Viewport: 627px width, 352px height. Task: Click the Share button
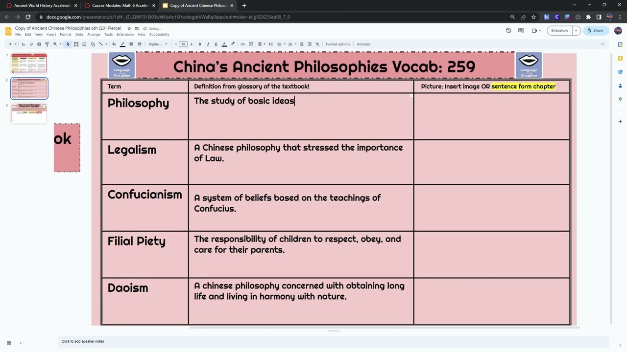[595, 30]
